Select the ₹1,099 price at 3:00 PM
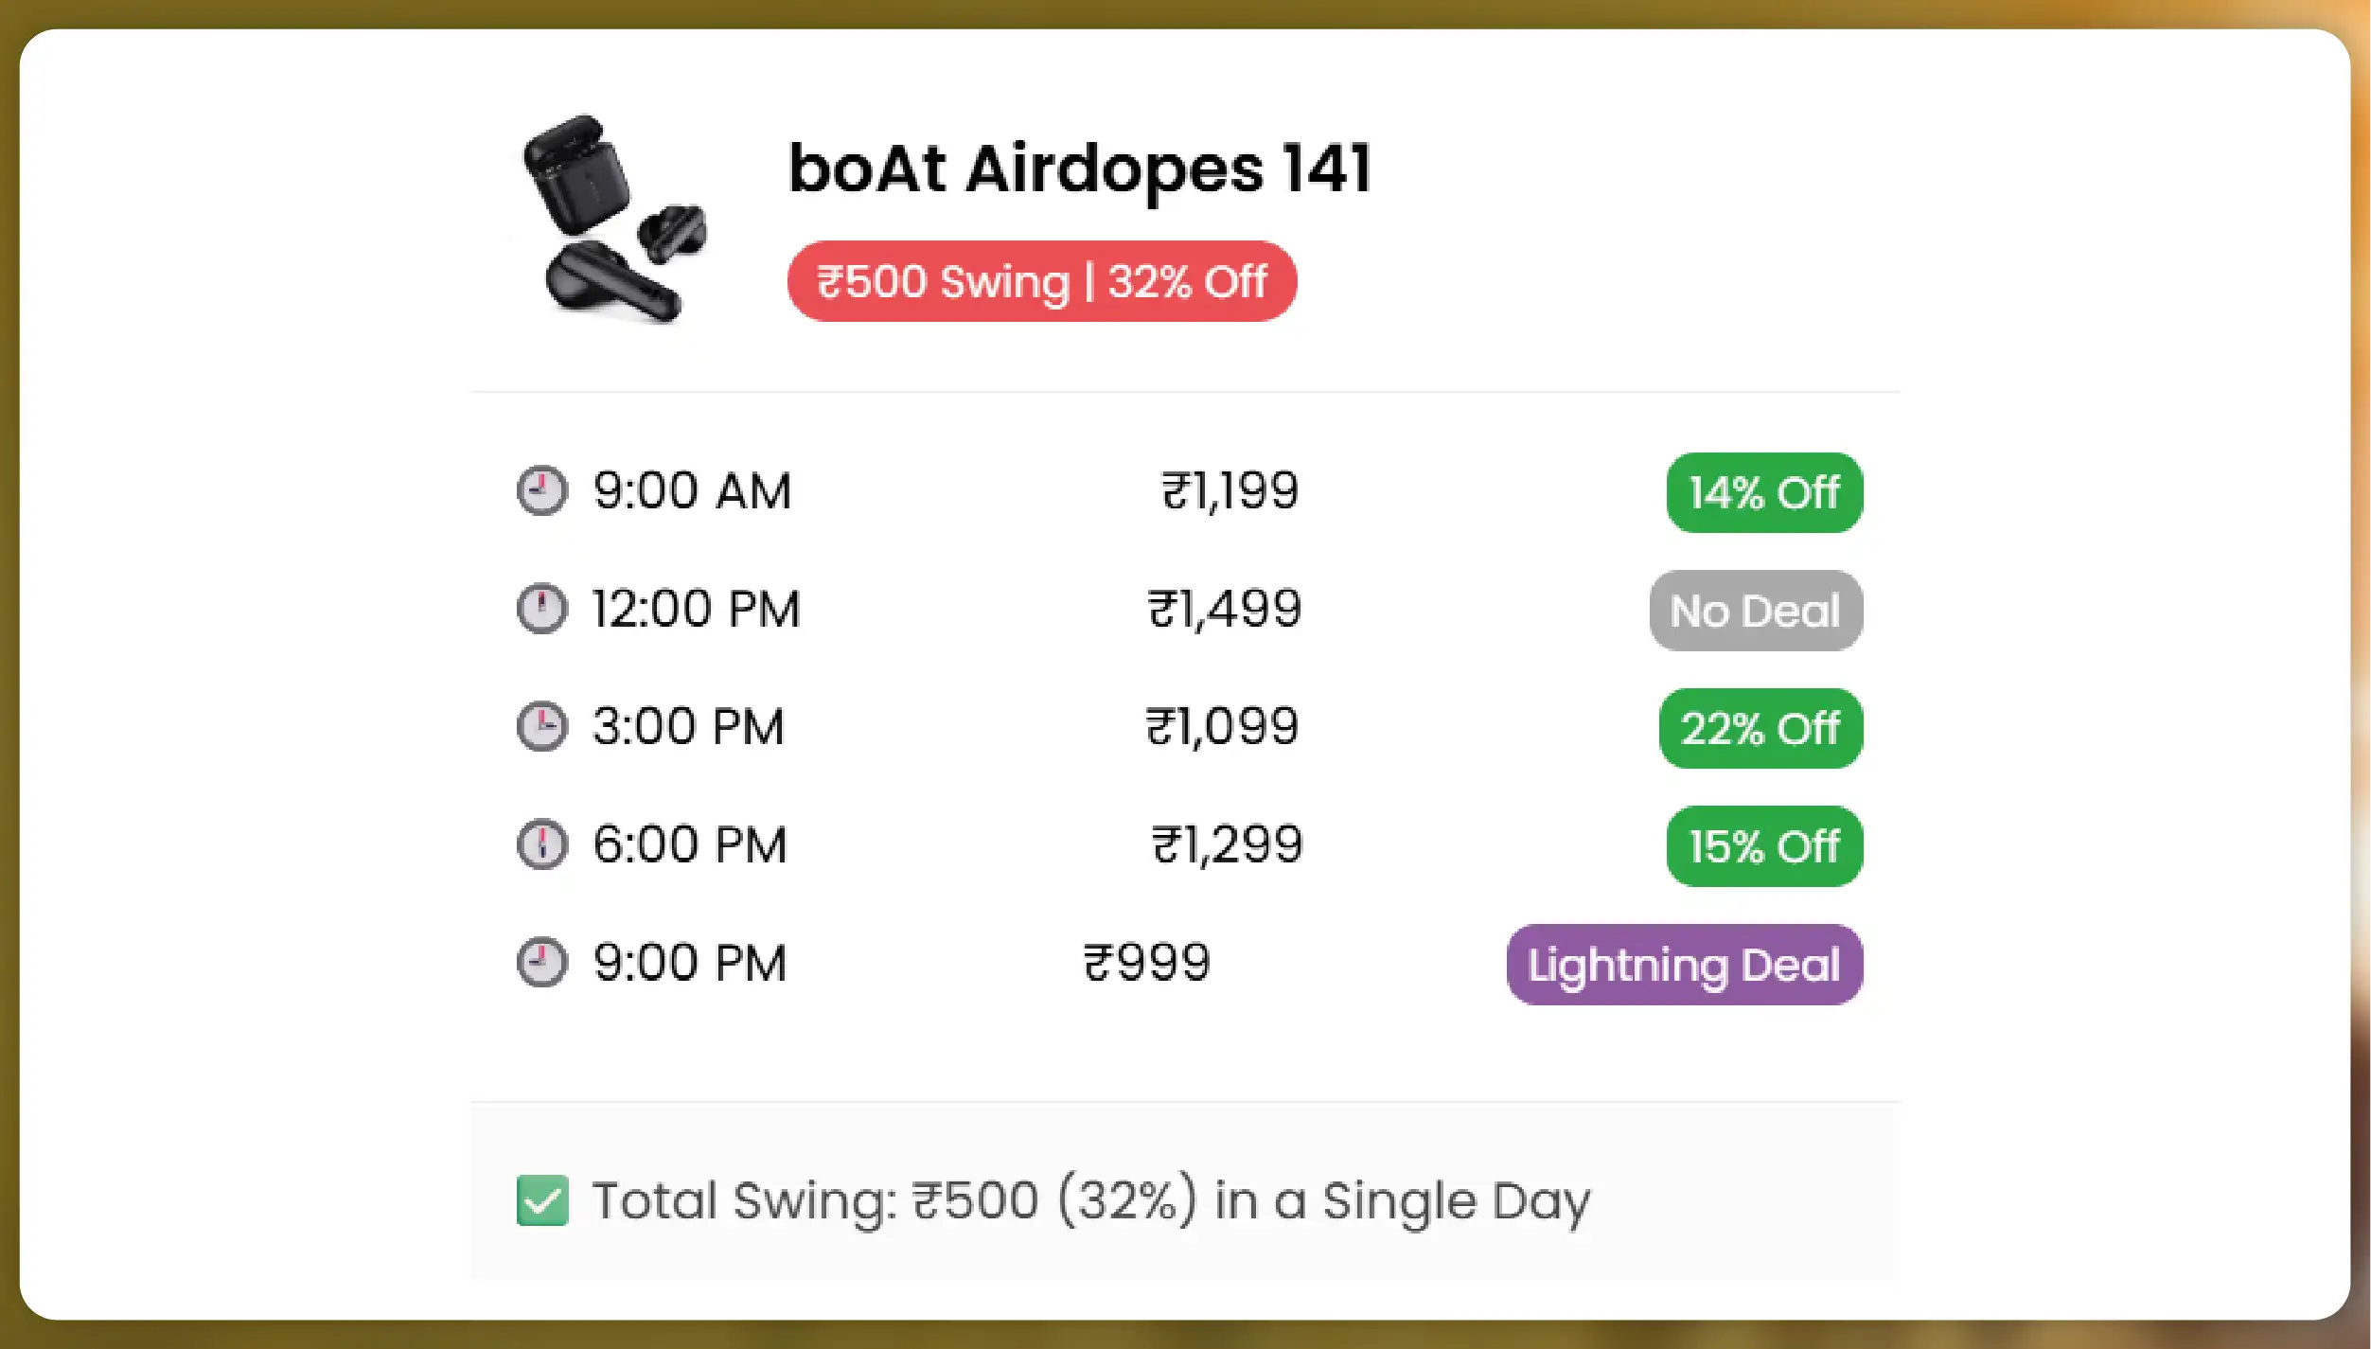Viewport: 2371px width, 1349px height. point(1222,726)
